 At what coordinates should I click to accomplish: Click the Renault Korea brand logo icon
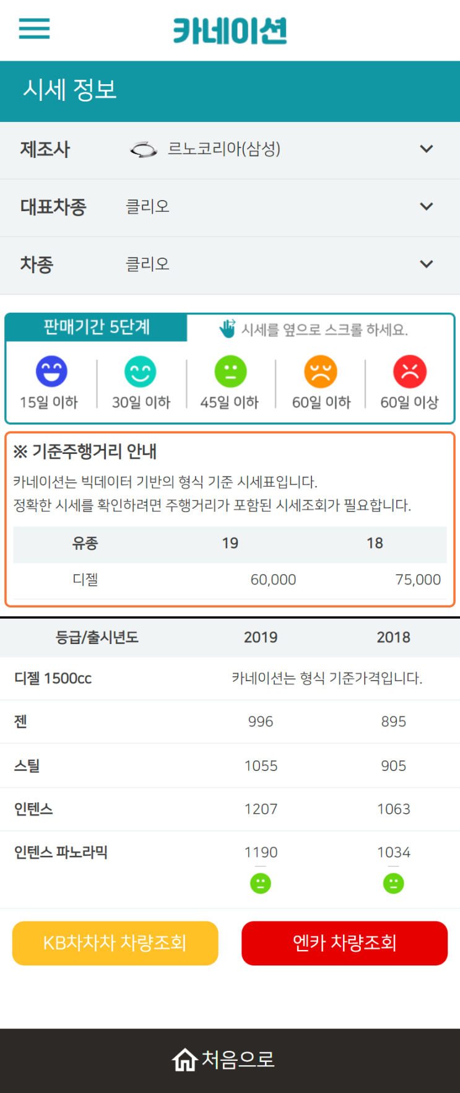coord(143,149)
